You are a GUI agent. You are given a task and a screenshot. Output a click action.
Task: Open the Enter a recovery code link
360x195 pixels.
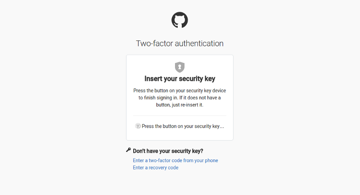[x=156, y=168]
